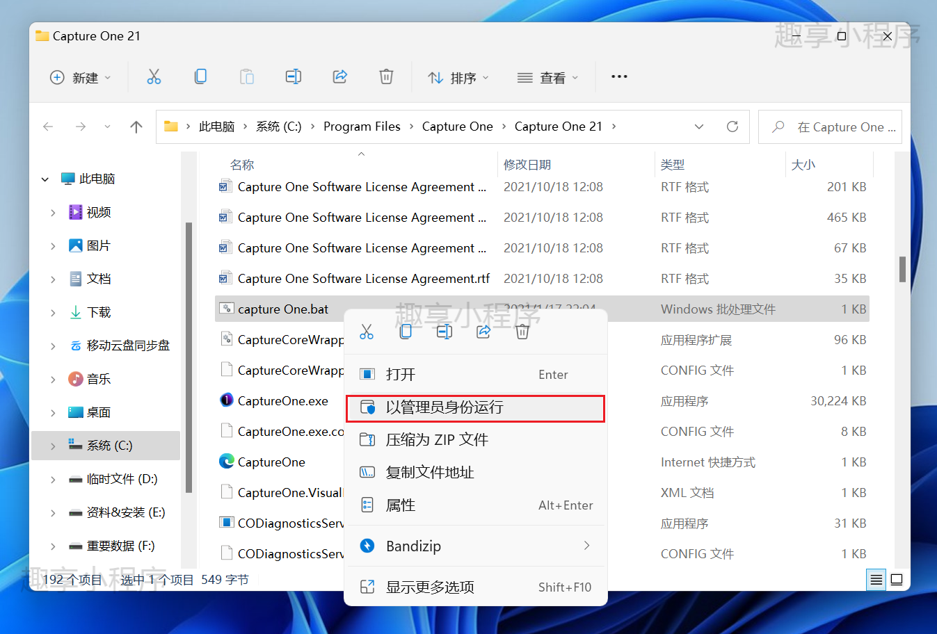This screenshot has width=937, height=634.
Task: Switch to large thumbnails view icon in status bar
Action: (897, 580)
